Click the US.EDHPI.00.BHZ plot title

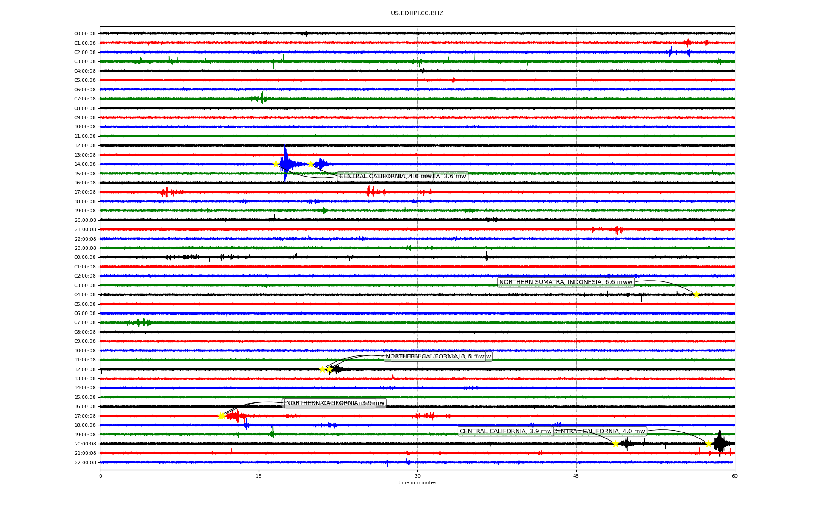pos(417,13)
